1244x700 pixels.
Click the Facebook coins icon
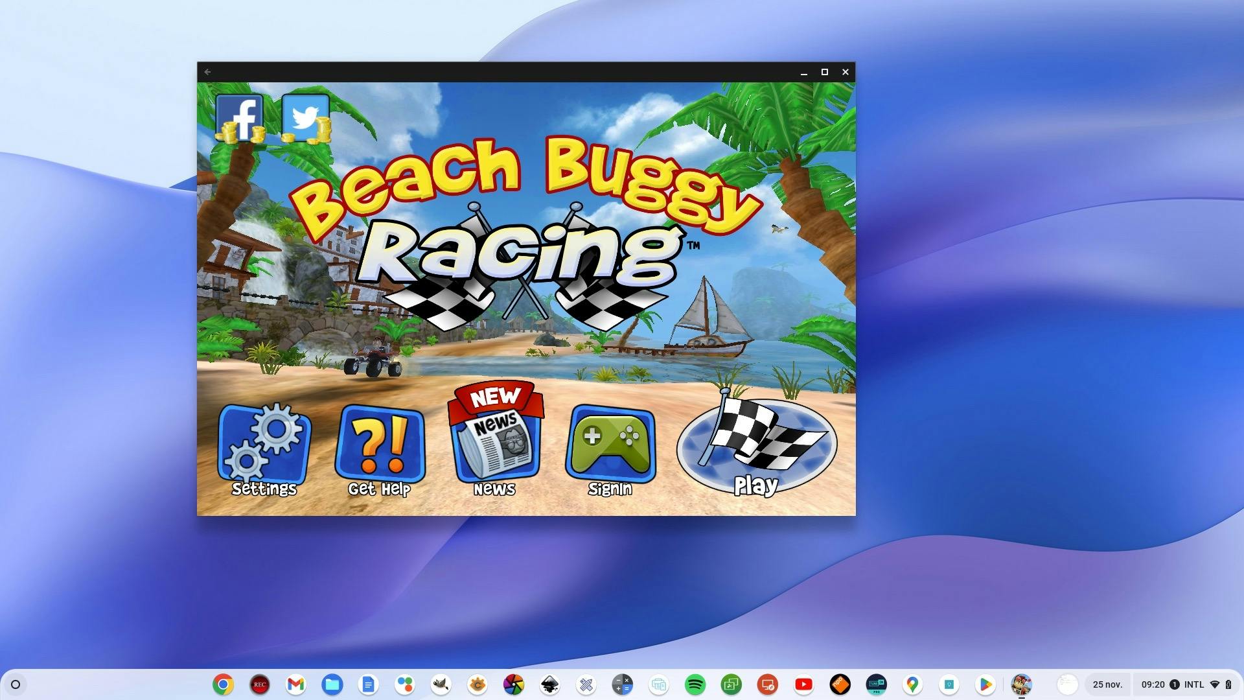pos(240,118)
